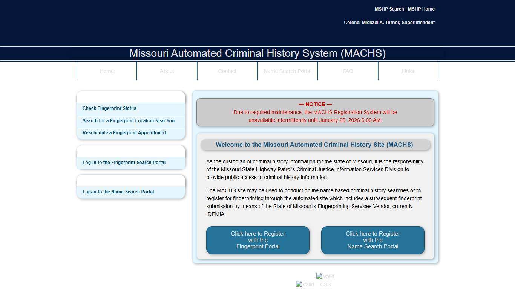
Task: Click the maintenance notice text
Action: coord(315,112)
